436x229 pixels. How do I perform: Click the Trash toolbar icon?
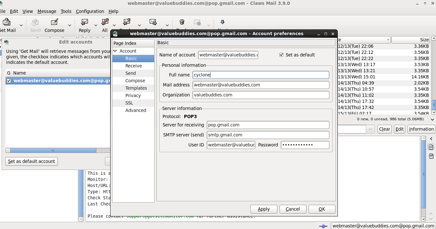pyautogui.click(x=182, y=22)
